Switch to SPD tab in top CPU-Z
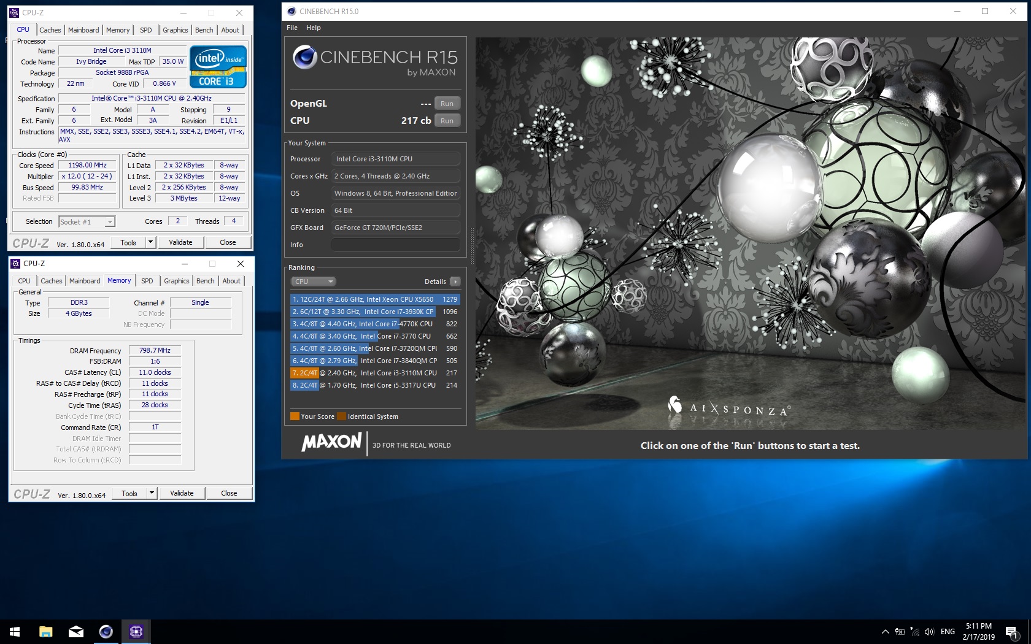 point(146,30)
